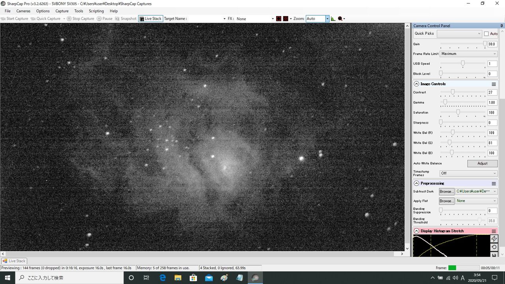Click the focus assistant magnifier icon
This screenshot has width=505, height=284.
click(x=340, y=19)
